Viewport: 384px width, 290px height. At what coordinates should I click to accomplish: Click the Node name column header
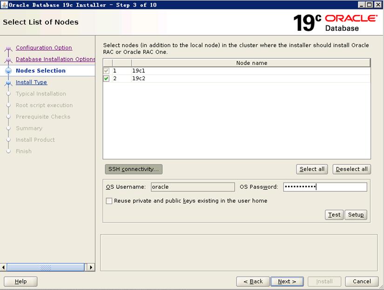point(251,63)
